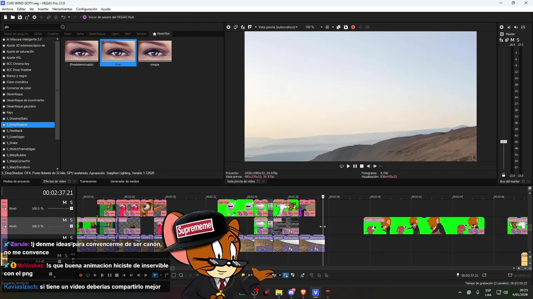
Task: Expand the overlays grid dropdown arrow
Action: pos(332,27)
